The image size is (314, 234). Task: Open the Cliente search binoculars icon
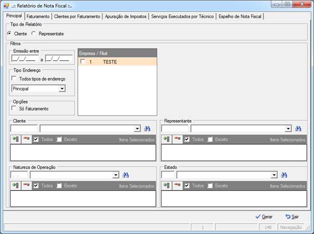tap(147, 128)
